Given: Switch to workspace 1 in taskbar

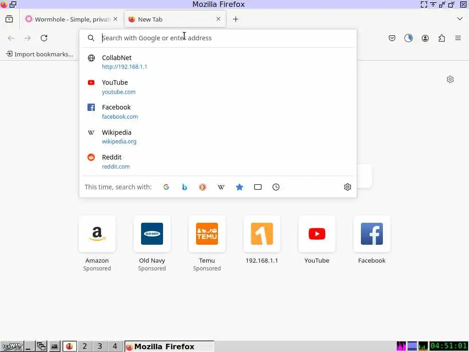Looking at the screenshot, I should [x=70, y=346].
